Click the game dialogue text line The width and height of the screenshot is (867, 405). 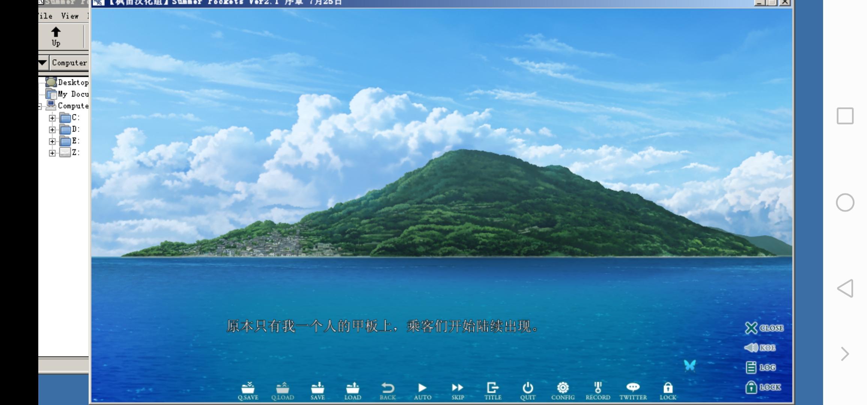point(383,326)
